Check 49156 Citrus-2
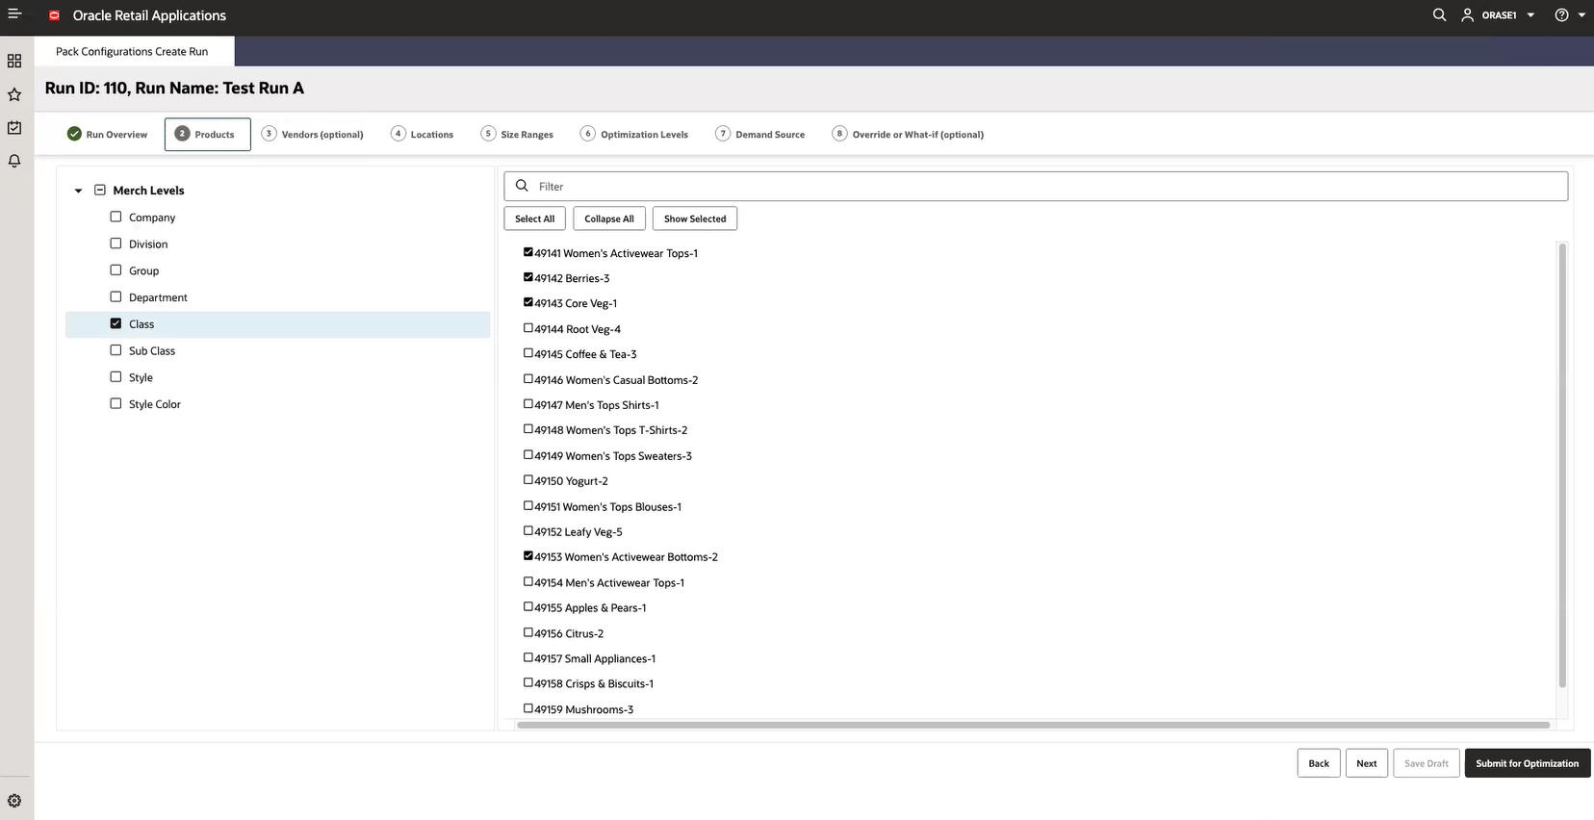The image size is (1594, 820). [x=527, y=632]
